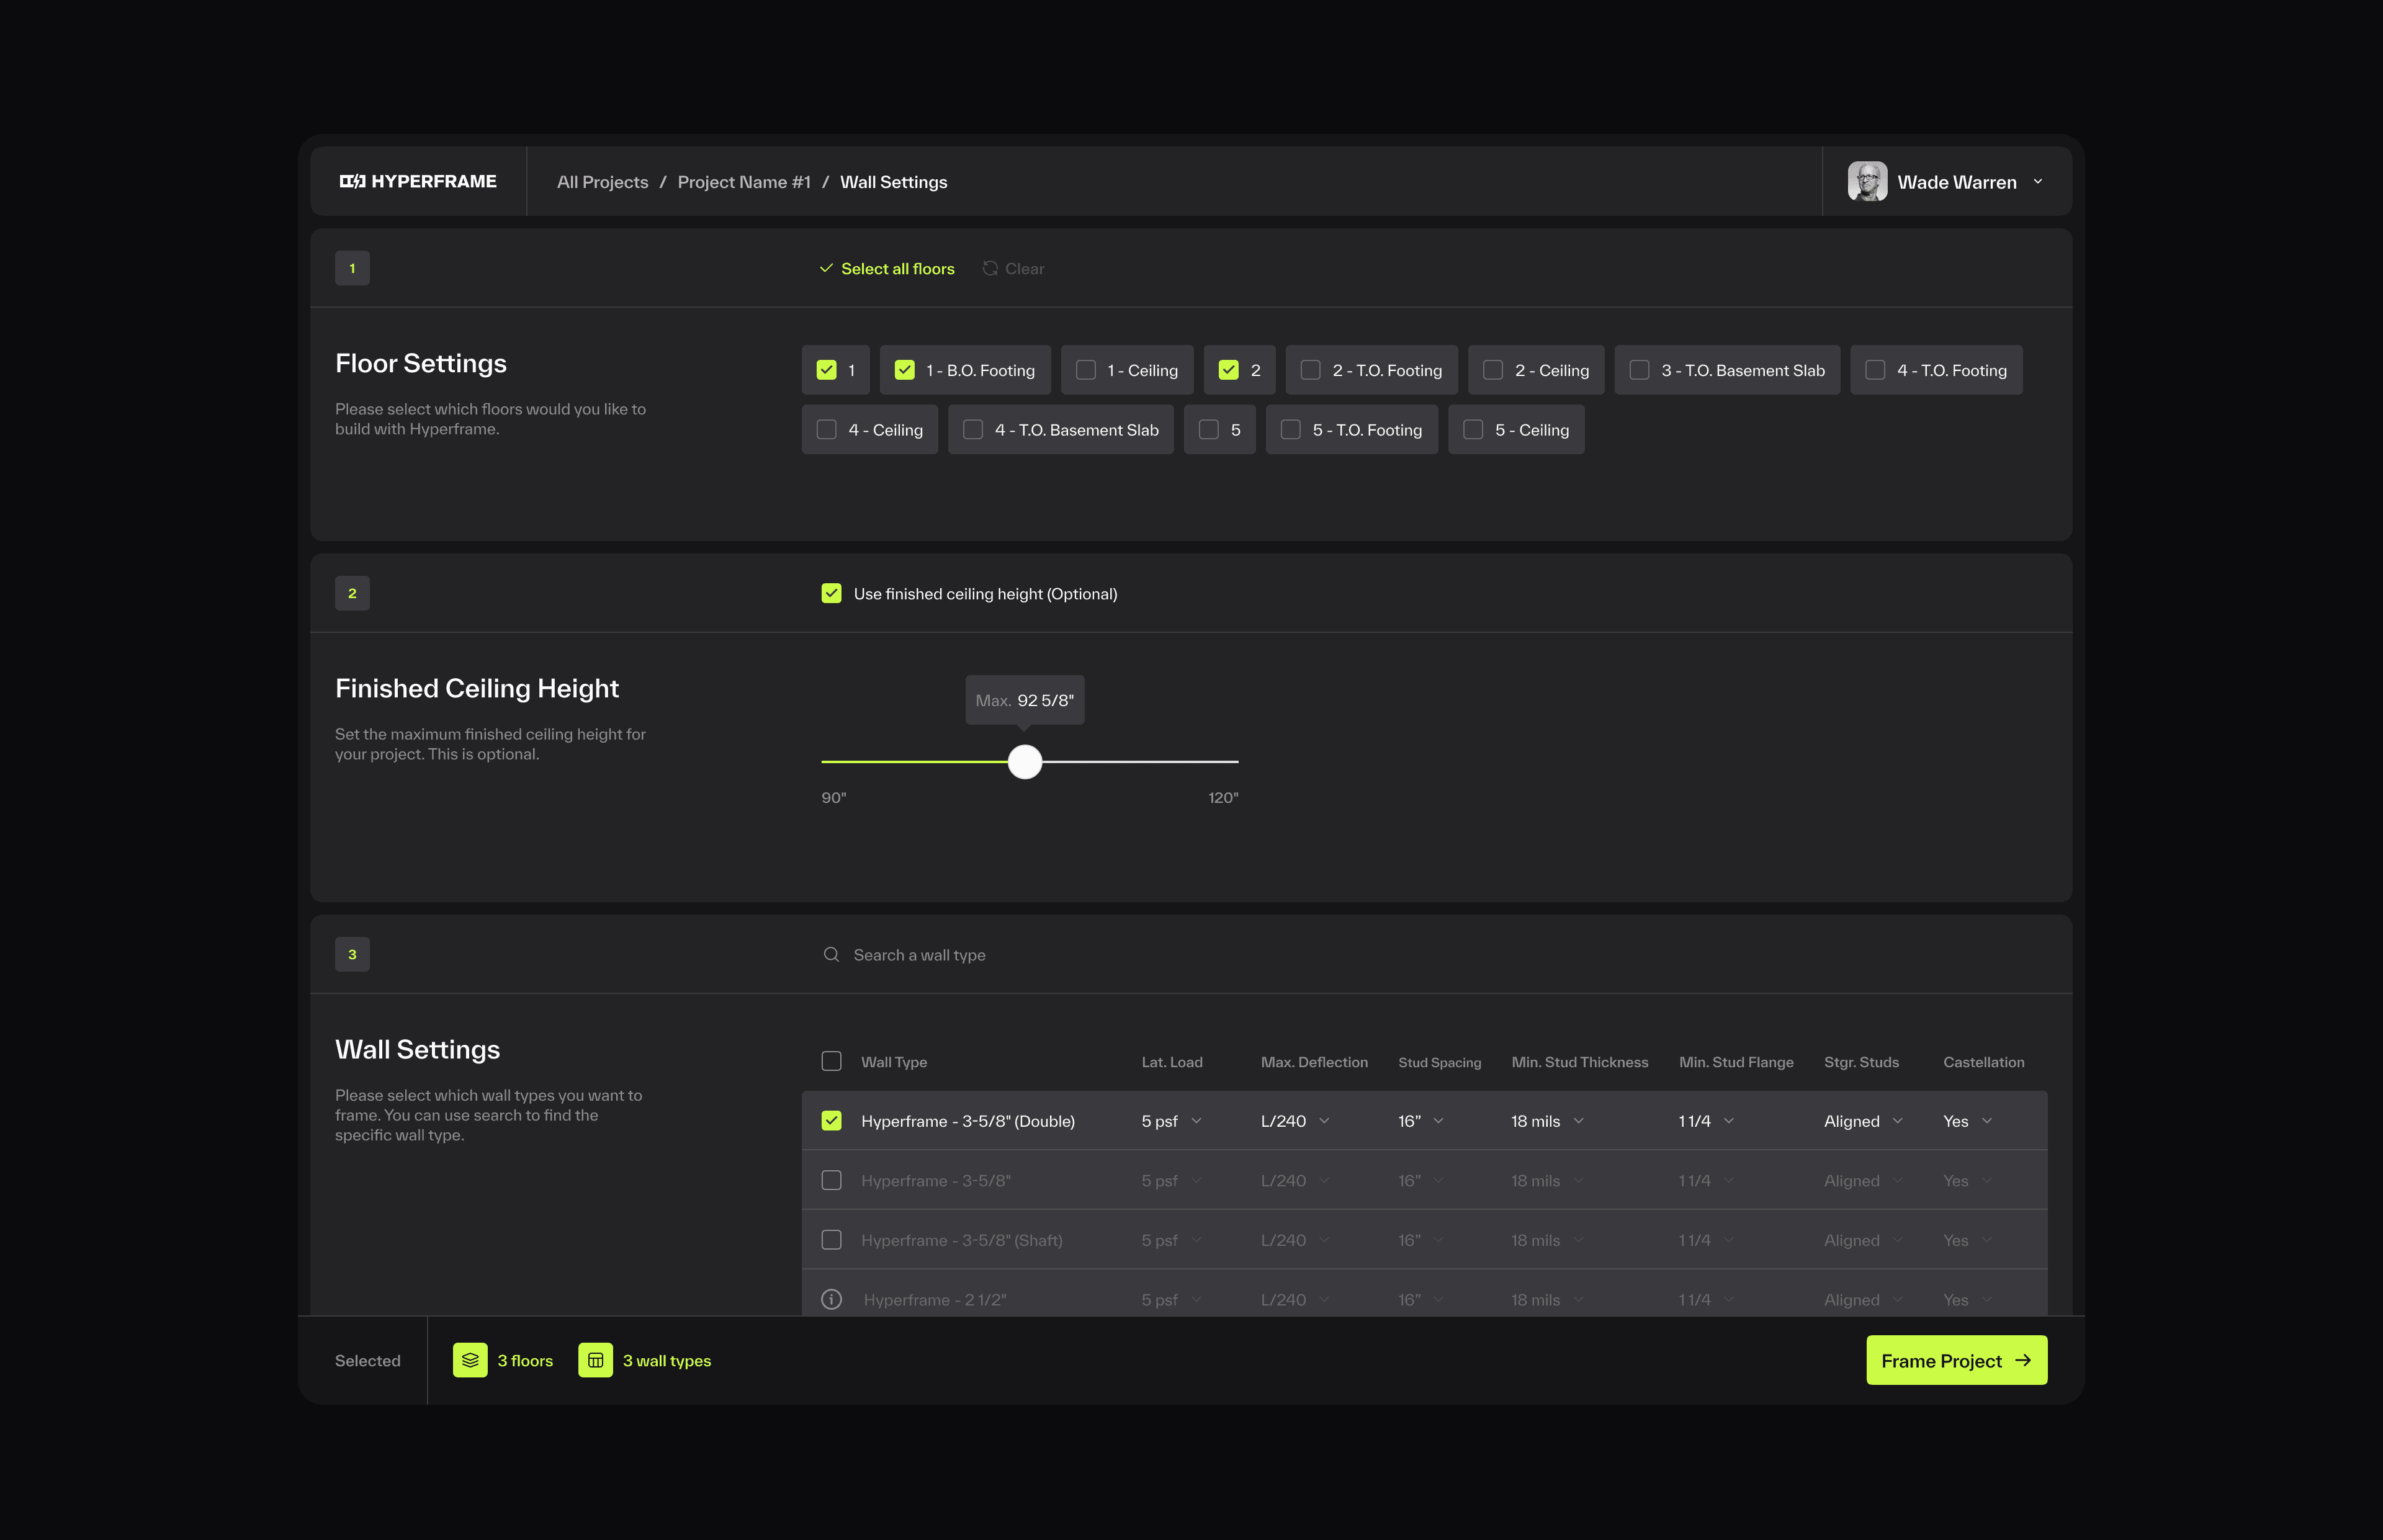Click the Clear reset icon
The height and width of the screenshot is (1540, 2383).
[x=990, y=268]
